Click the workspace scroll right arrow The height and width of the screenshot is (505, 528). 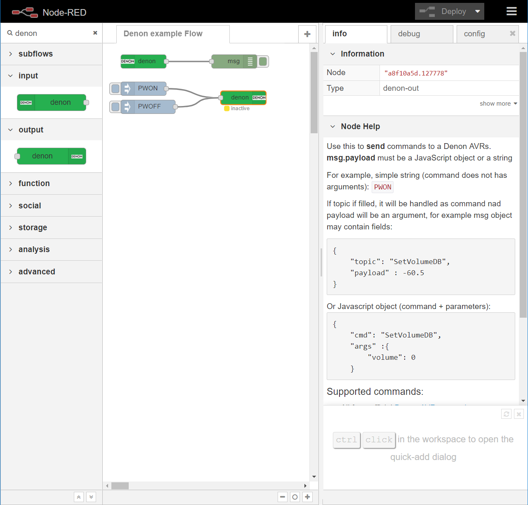pyautogui.click(x=305, y=486)
